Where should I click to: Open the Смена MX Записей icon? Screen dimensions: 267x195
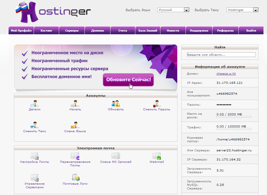[x=116, y=156]
